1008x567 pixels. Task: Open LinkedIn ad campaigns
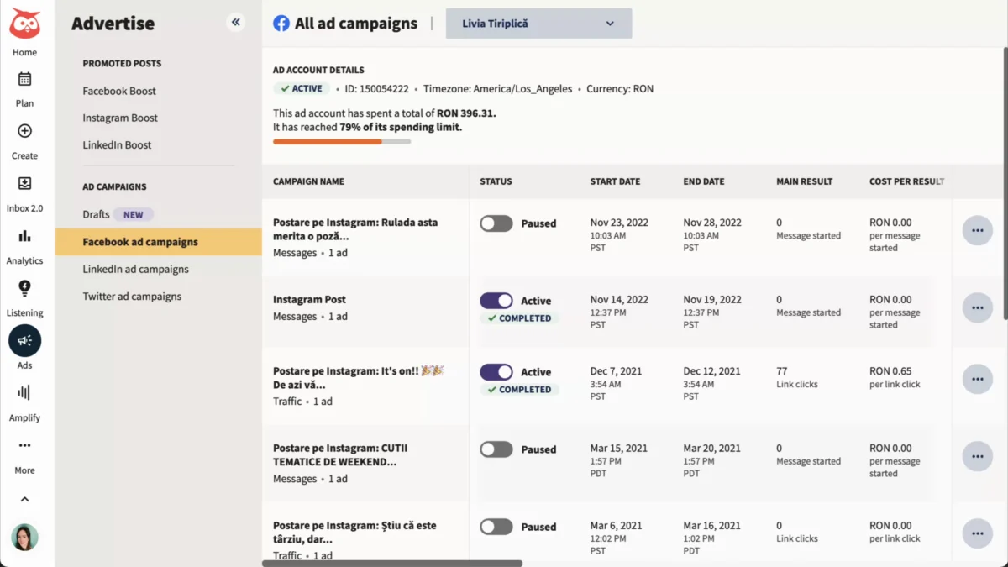pyautogui.click(x=135, y=269)
